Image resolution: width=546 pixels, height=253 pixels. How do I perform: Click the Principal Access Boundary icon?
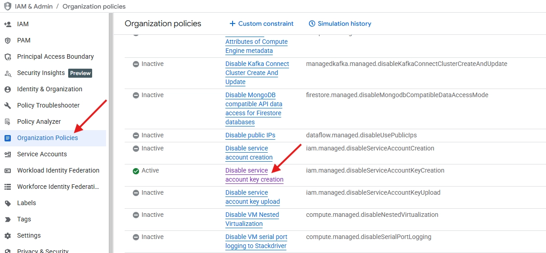click(x=8, y=56)
